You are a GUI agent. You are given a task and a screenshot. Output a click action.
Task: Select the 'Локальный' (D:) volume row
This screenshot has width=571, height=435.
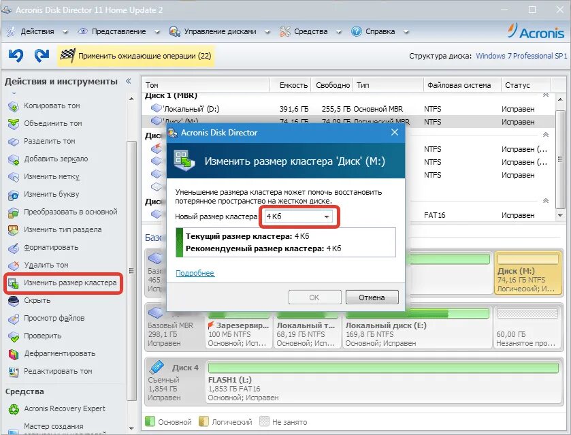click(348, 109)
